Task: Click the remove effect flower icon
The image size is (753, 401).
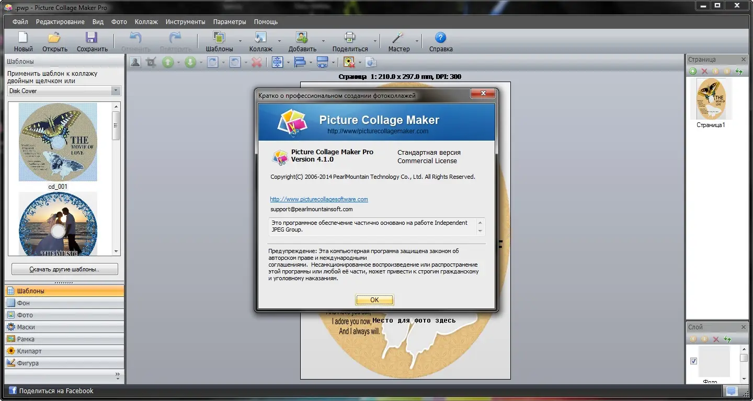Action: pos(349,62)
